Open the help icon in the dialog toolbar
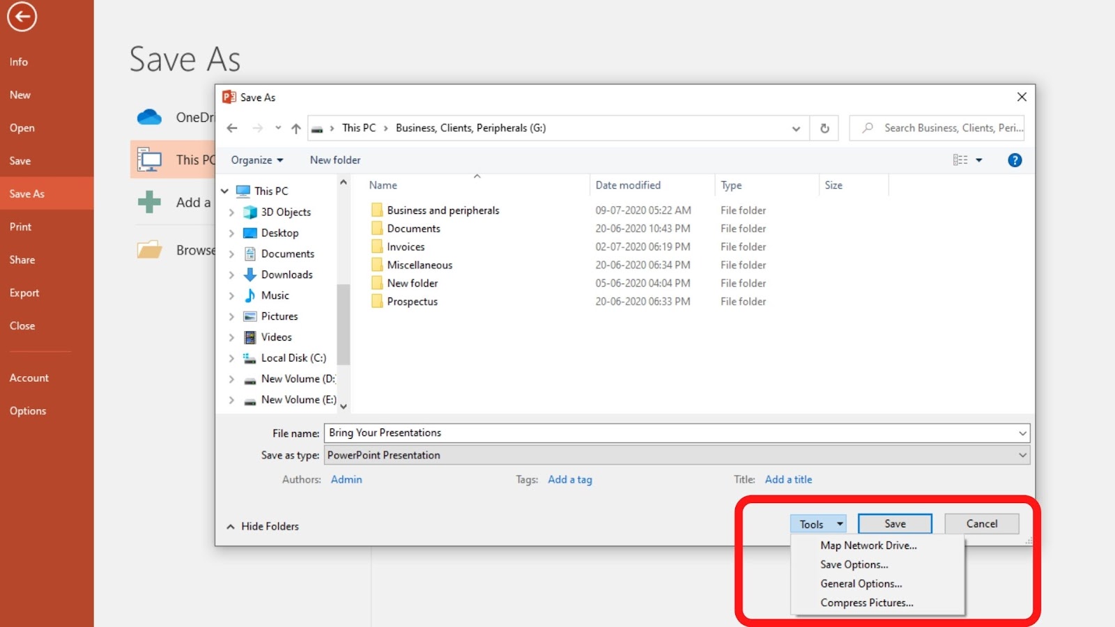This screenshot has height=627, width=1115. click(1015, 160)
